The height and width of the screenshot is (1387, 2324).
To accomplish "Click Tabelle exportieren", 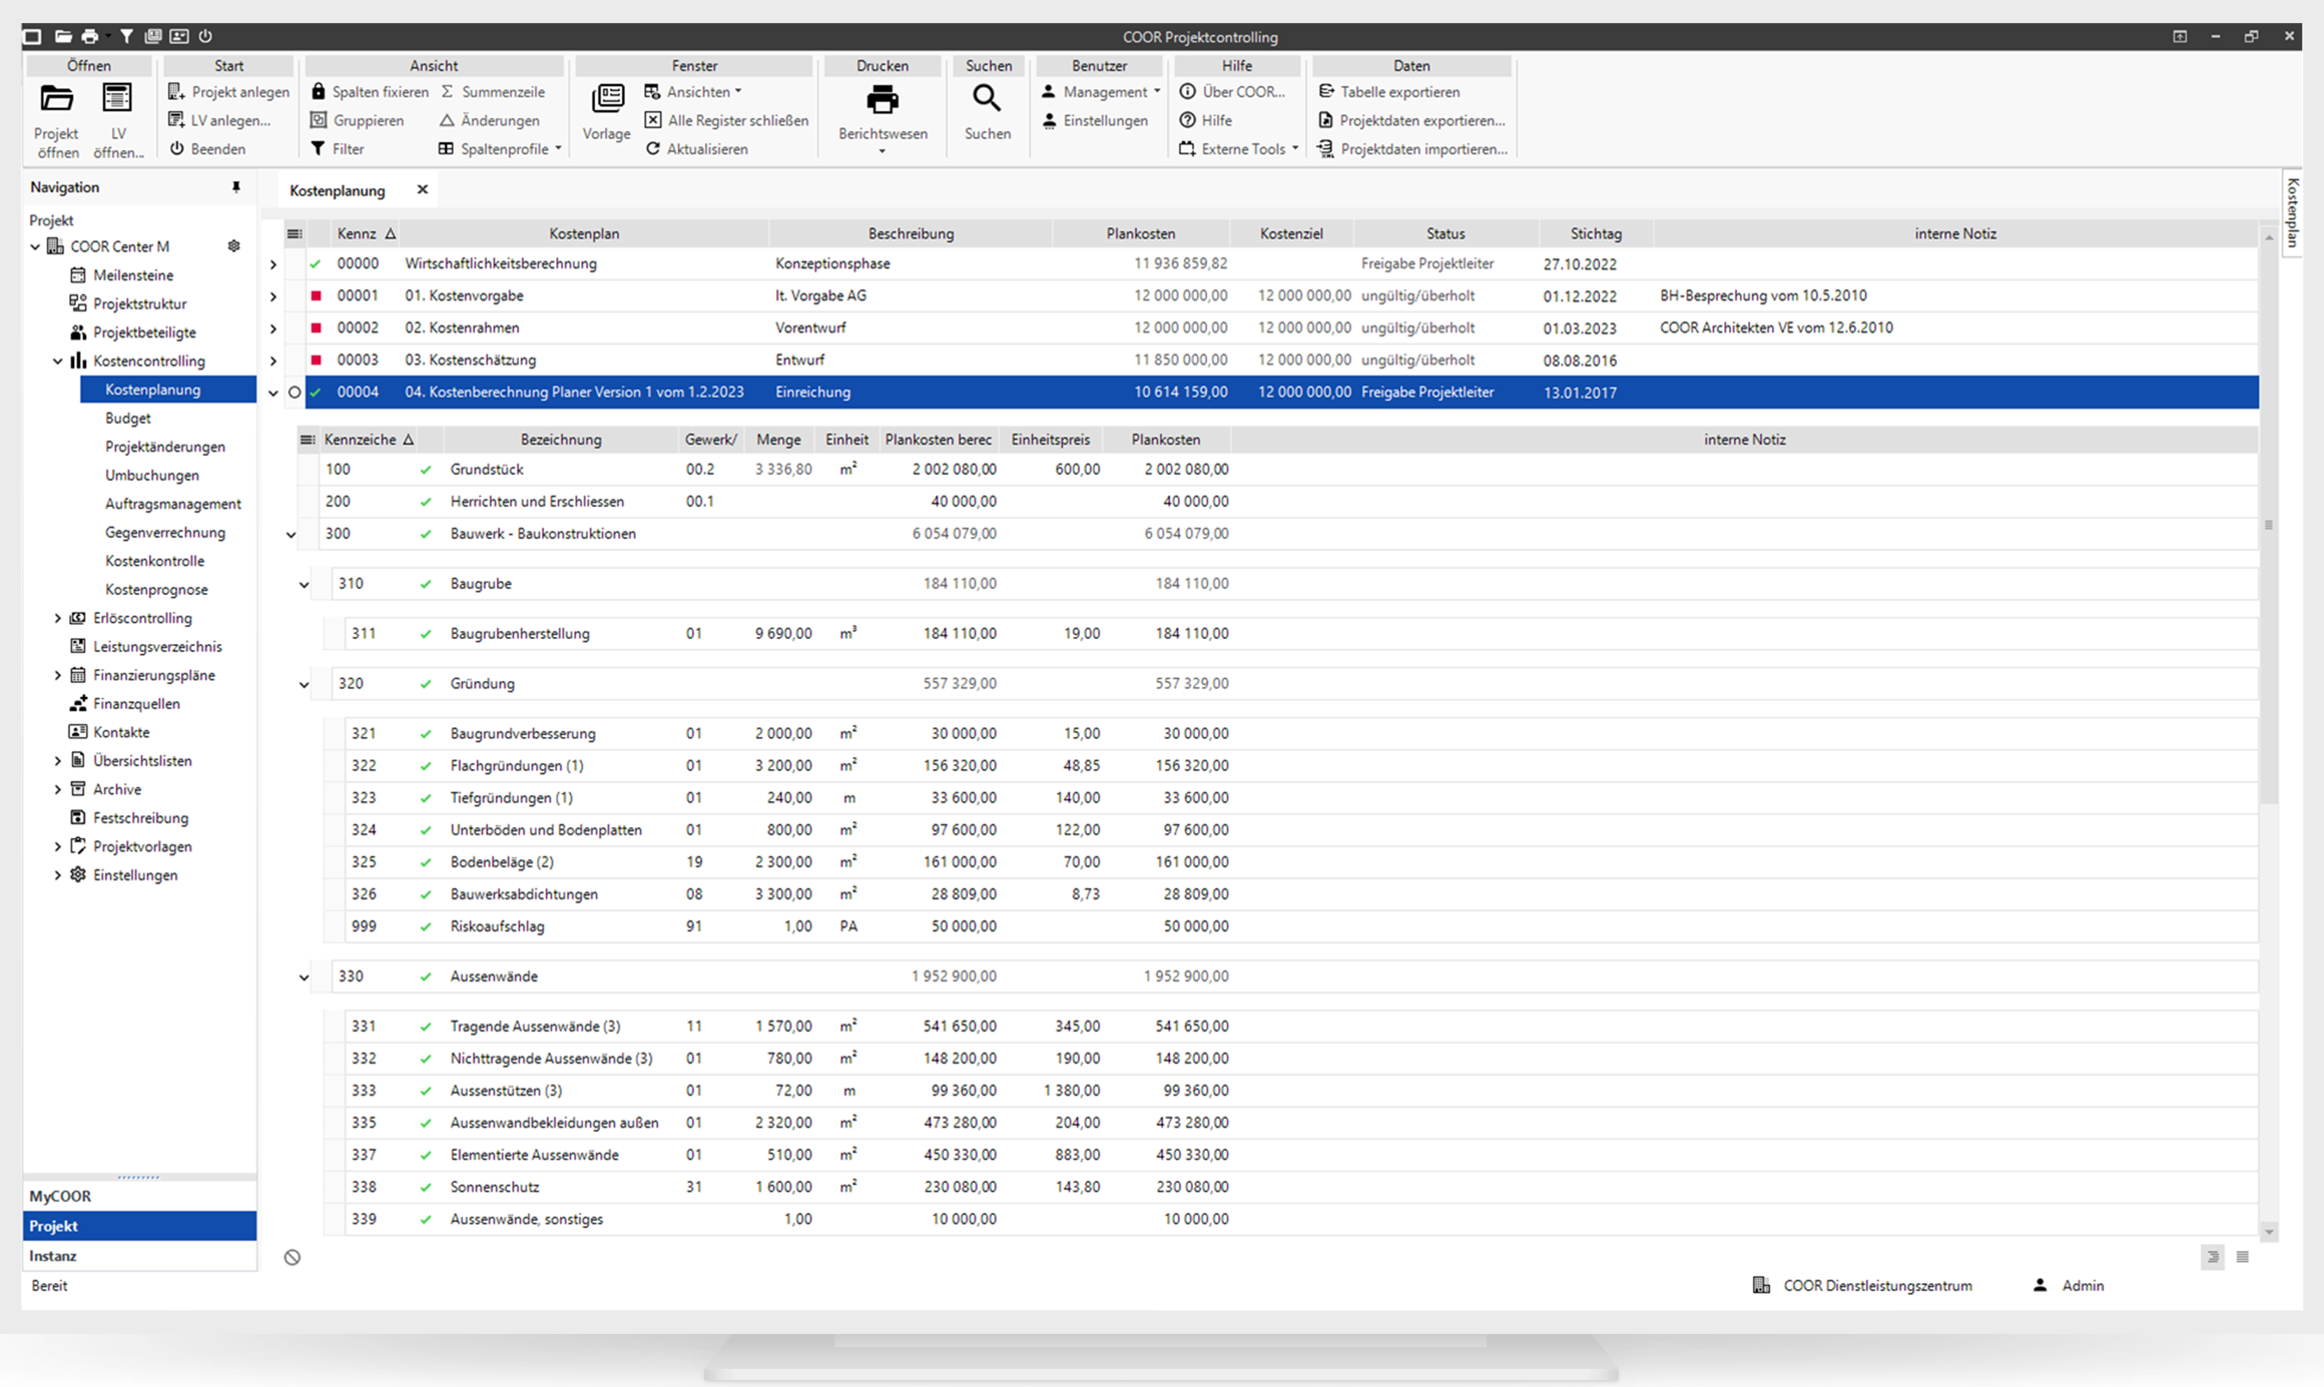I will pyautogui.click(x=1389, y=91).
